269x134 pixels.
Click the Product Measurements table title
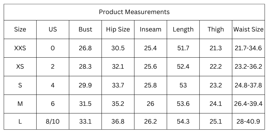click(x=134, y=12)
